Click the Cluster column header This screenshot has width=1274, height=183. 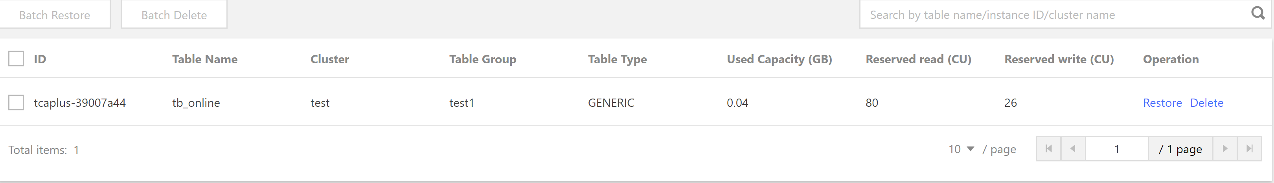330,59
